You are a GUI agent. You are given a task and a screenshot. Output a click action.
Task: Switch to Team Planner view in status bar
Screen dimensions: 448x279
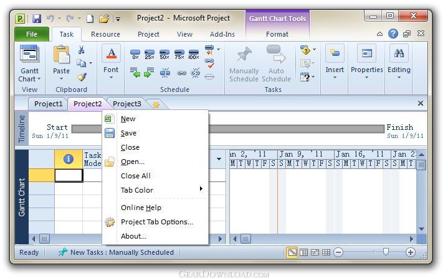click(315, 252)
